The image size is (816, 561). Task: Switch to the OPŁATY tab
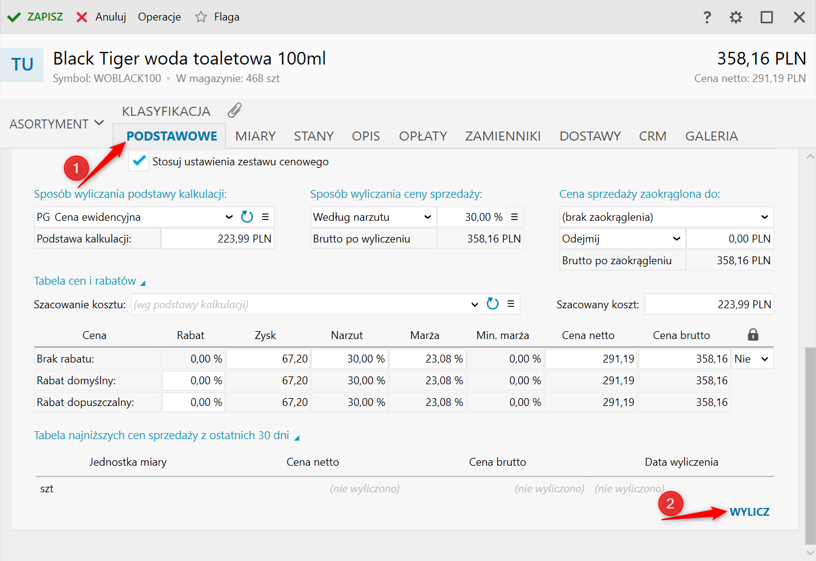423,136
